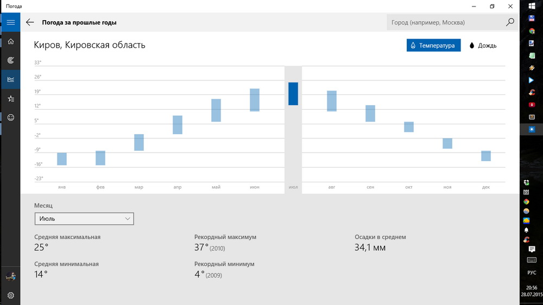Switch chart to Температура view

[x=433, y=46]
